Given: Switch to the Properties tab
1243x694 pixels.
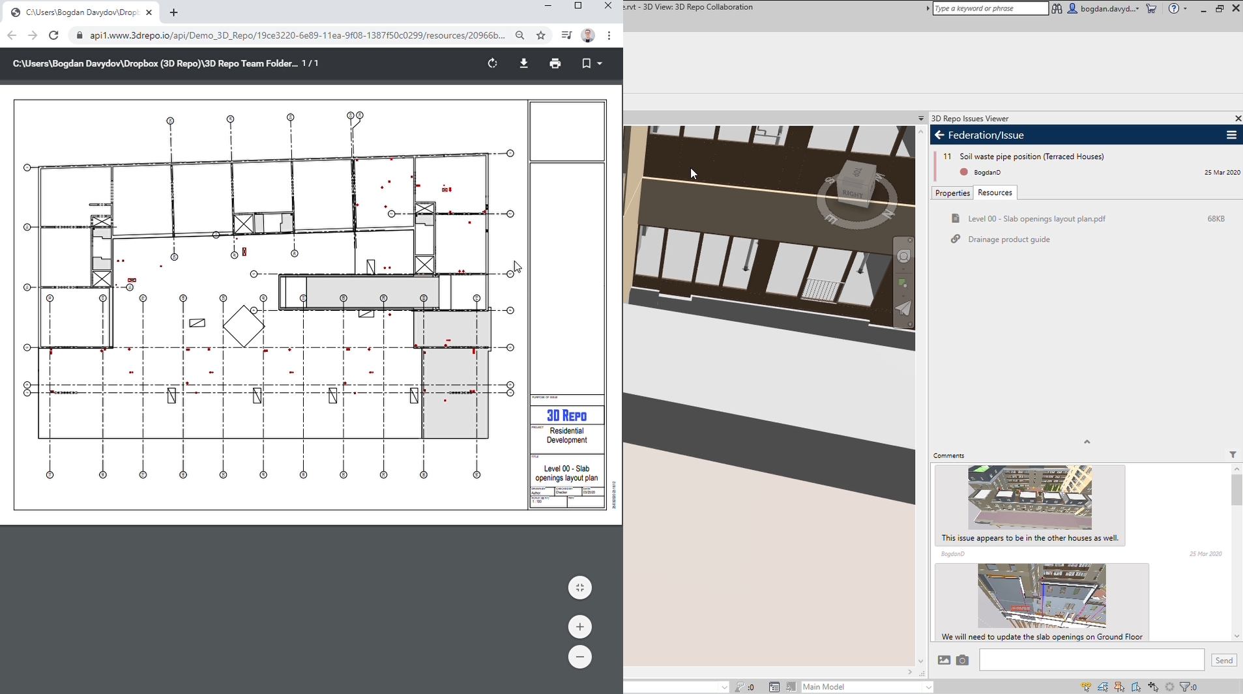Looking at the screenshot, I should 952,193.
